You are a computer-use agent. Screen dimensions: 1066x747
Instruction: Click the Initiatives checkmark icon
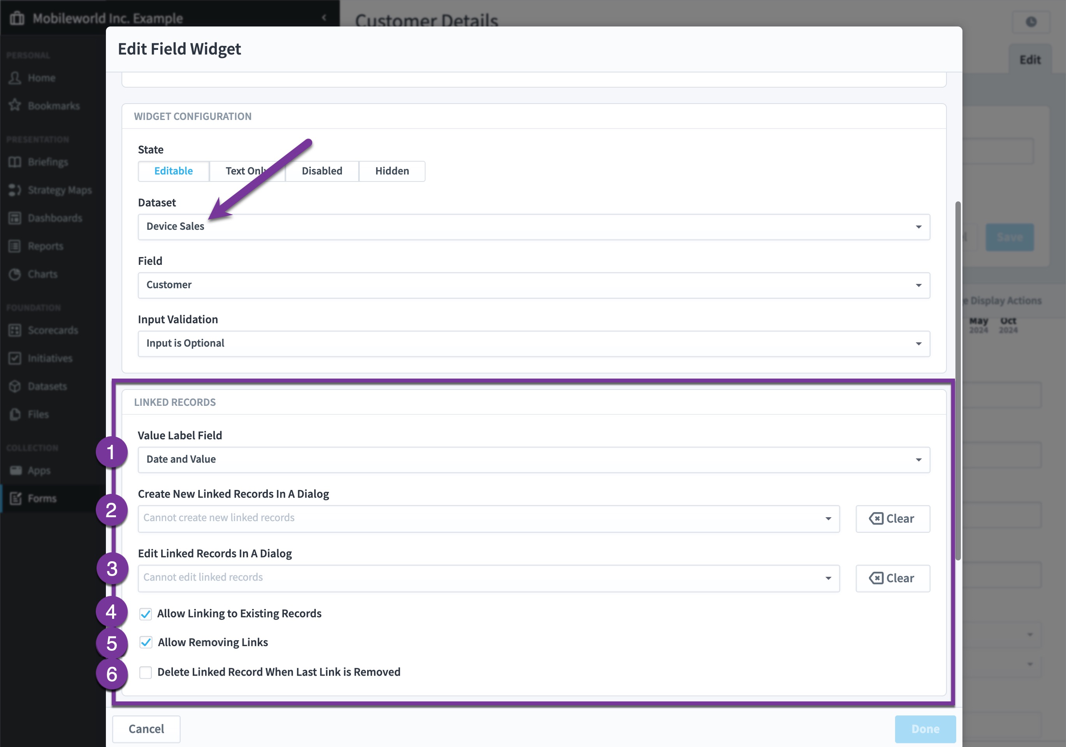(x=15, y=358)
